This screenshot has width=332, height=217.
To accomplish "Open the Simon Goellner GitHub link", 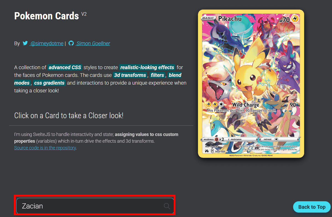I will click(x=93, y=43).
